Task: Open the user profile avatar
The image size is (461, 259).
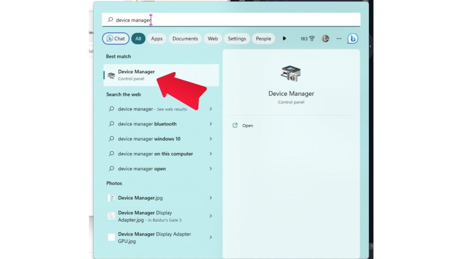Action: coord(325,39)
